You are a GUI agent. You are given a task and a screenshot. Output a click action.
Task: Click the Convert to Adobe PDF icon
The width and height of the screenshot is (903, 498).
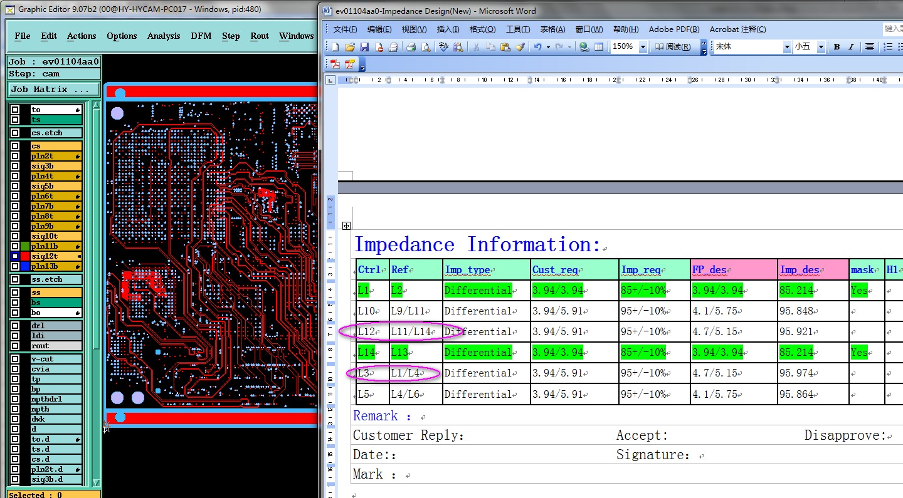[335, 64]
